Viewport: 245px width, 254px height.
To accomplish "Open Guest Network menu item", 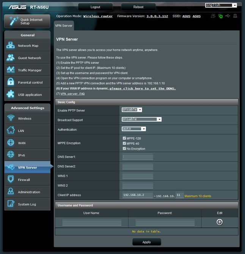I will 27,58.
